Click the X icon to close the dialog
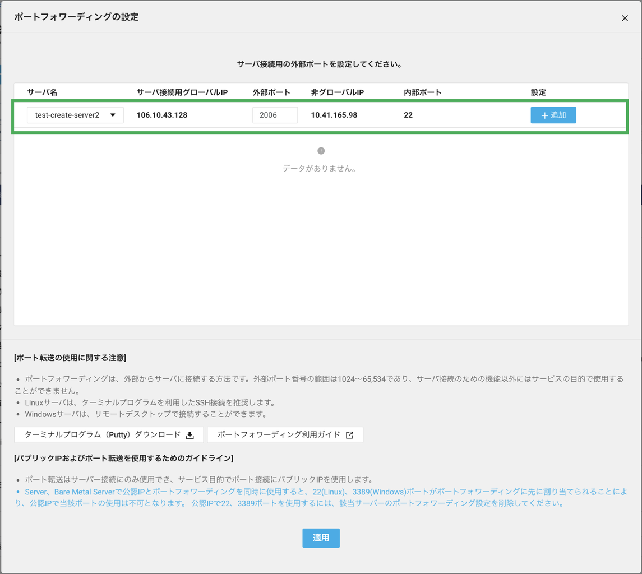The width and height of the screenshot is (642, 574). tap(625, 18)
